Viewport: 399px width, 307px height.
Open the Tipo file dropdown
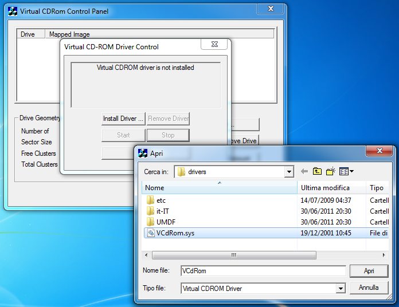tap(341, 289)
